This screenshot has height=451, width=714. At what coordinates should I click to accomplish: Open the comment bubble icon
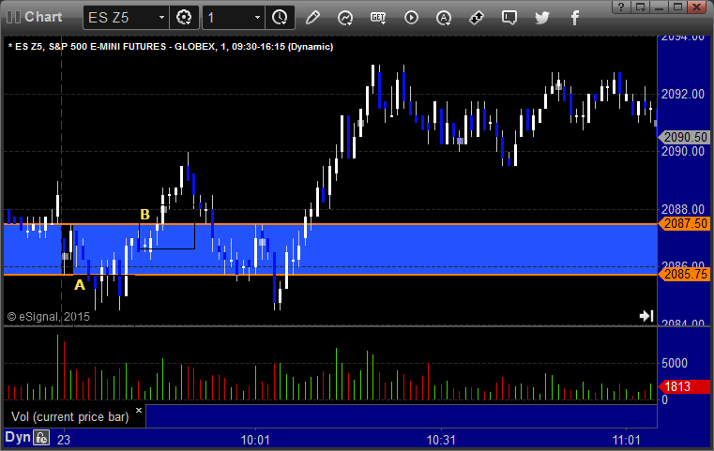tap(509, 18)
